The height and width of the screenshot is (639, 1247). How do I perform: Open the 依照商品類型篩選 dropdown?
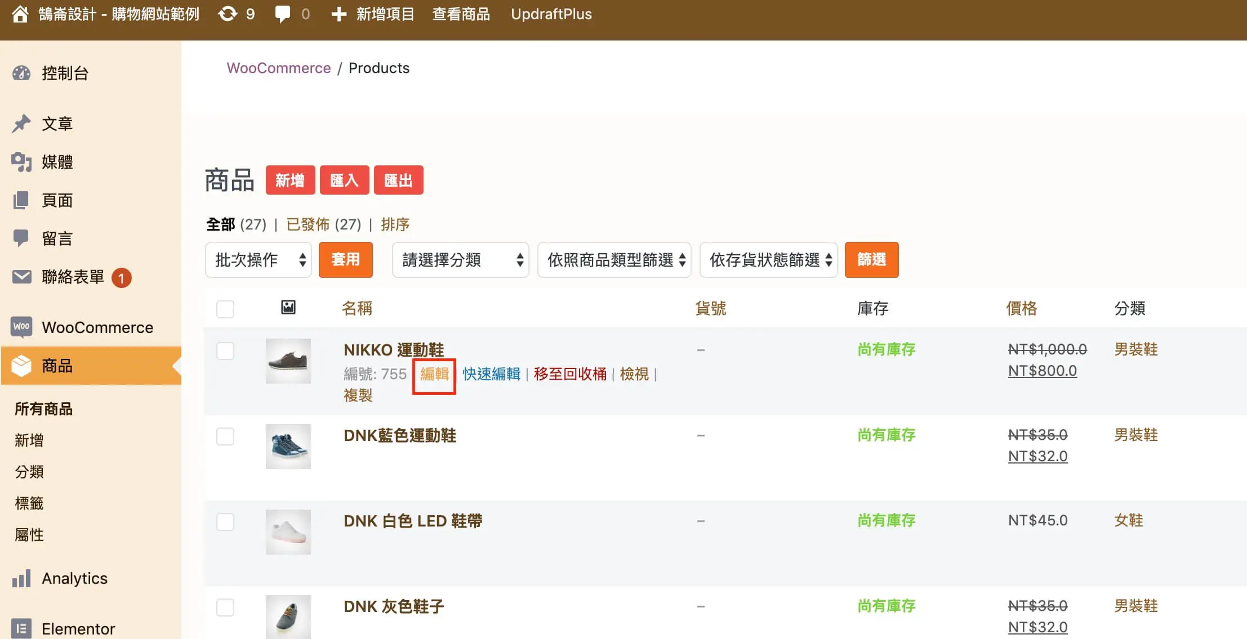point(614,260)
